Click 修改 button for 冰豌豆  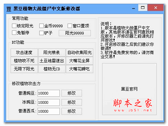(x=72, y=102)
